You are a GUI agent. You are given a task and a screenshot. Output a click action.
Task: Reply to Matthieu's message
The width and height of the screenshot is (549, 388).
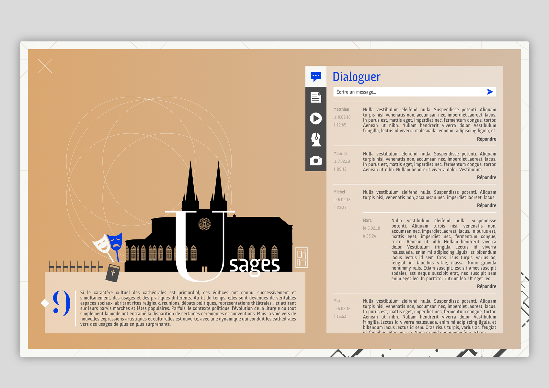click(x=486, y=139)
